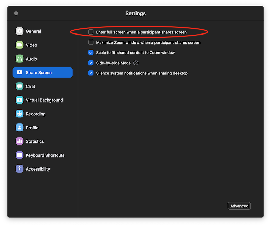Check Maximize Zoom window when participant shares
The height and width of the screenshot is (226, 271).
(x=91, y=43)
